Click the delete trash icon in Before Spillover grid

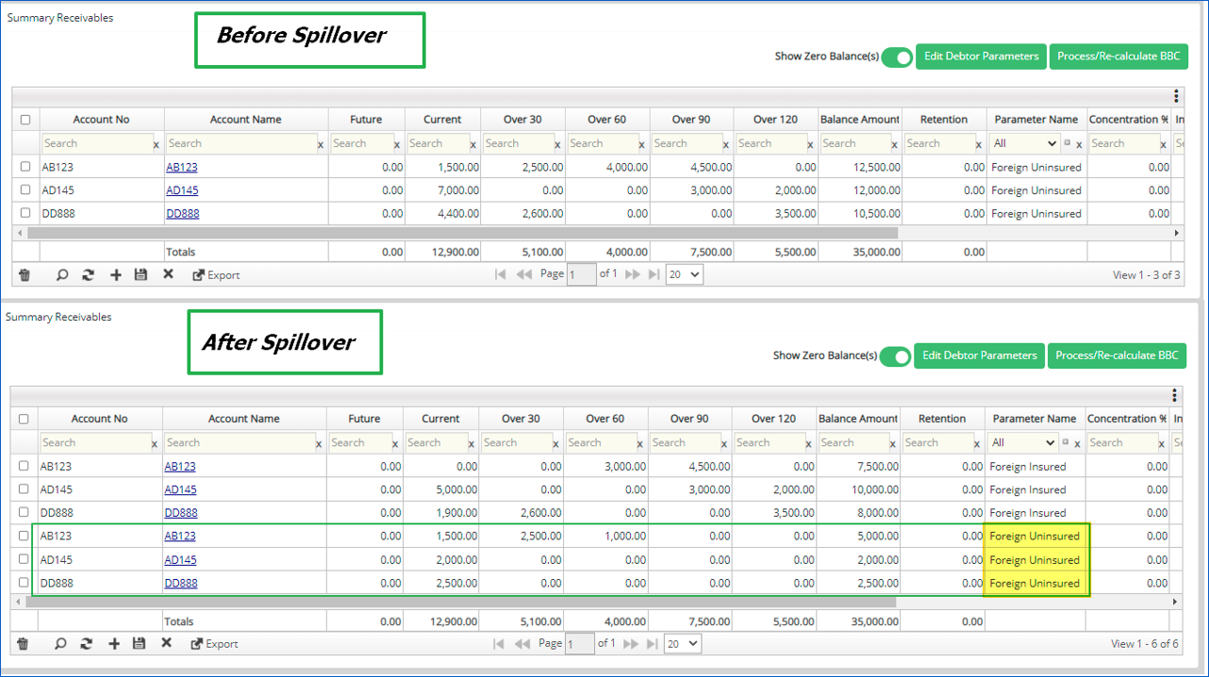pos(25,275)
